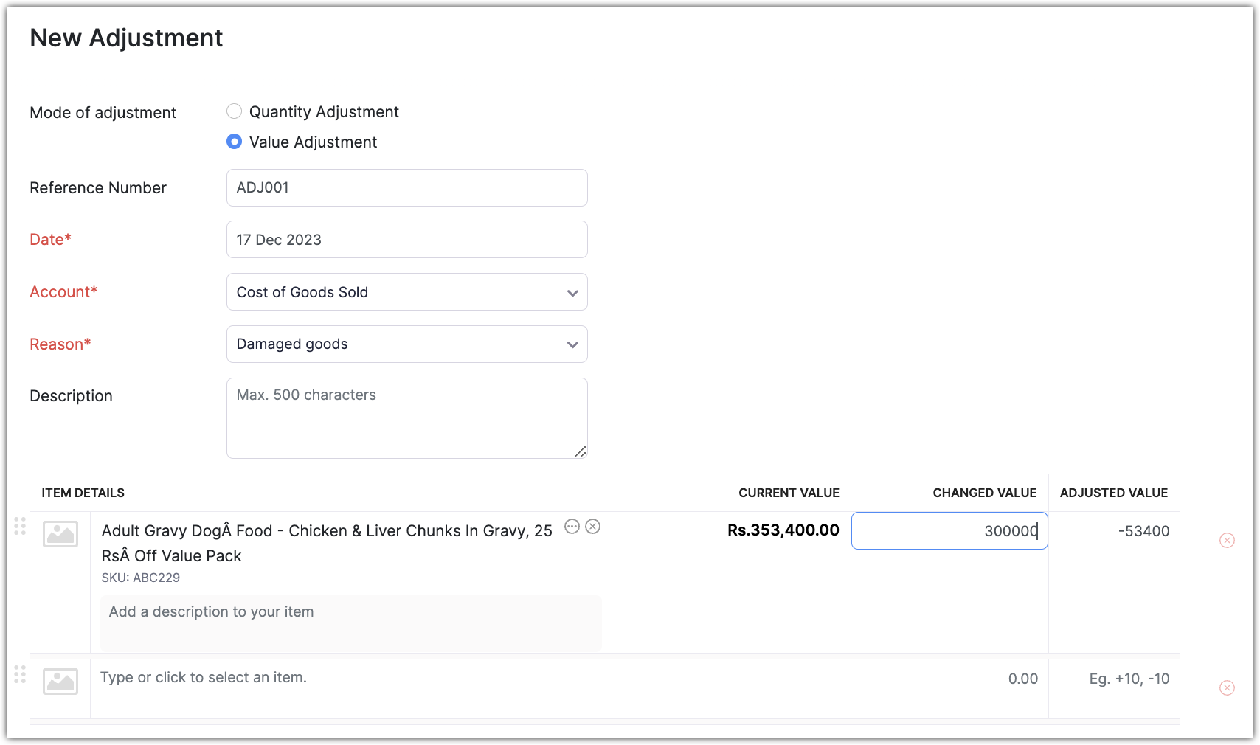1260x745 pixels.
Task: Click the image placeholder on the empty item row
Action: coord(60,682)
